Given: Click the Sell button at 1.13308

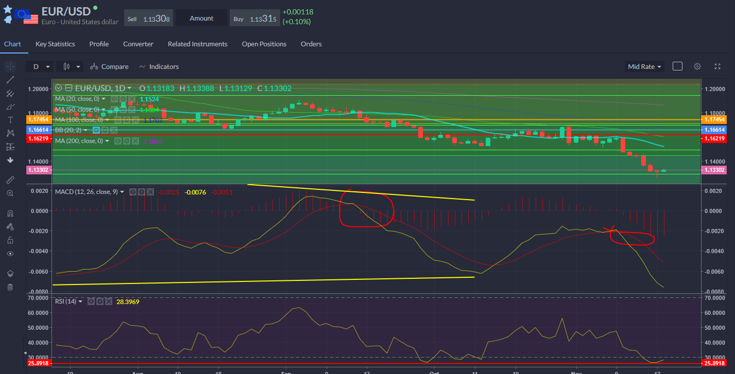Looking at the screenshot, I should pyautogui.click(x=148, y=17).
